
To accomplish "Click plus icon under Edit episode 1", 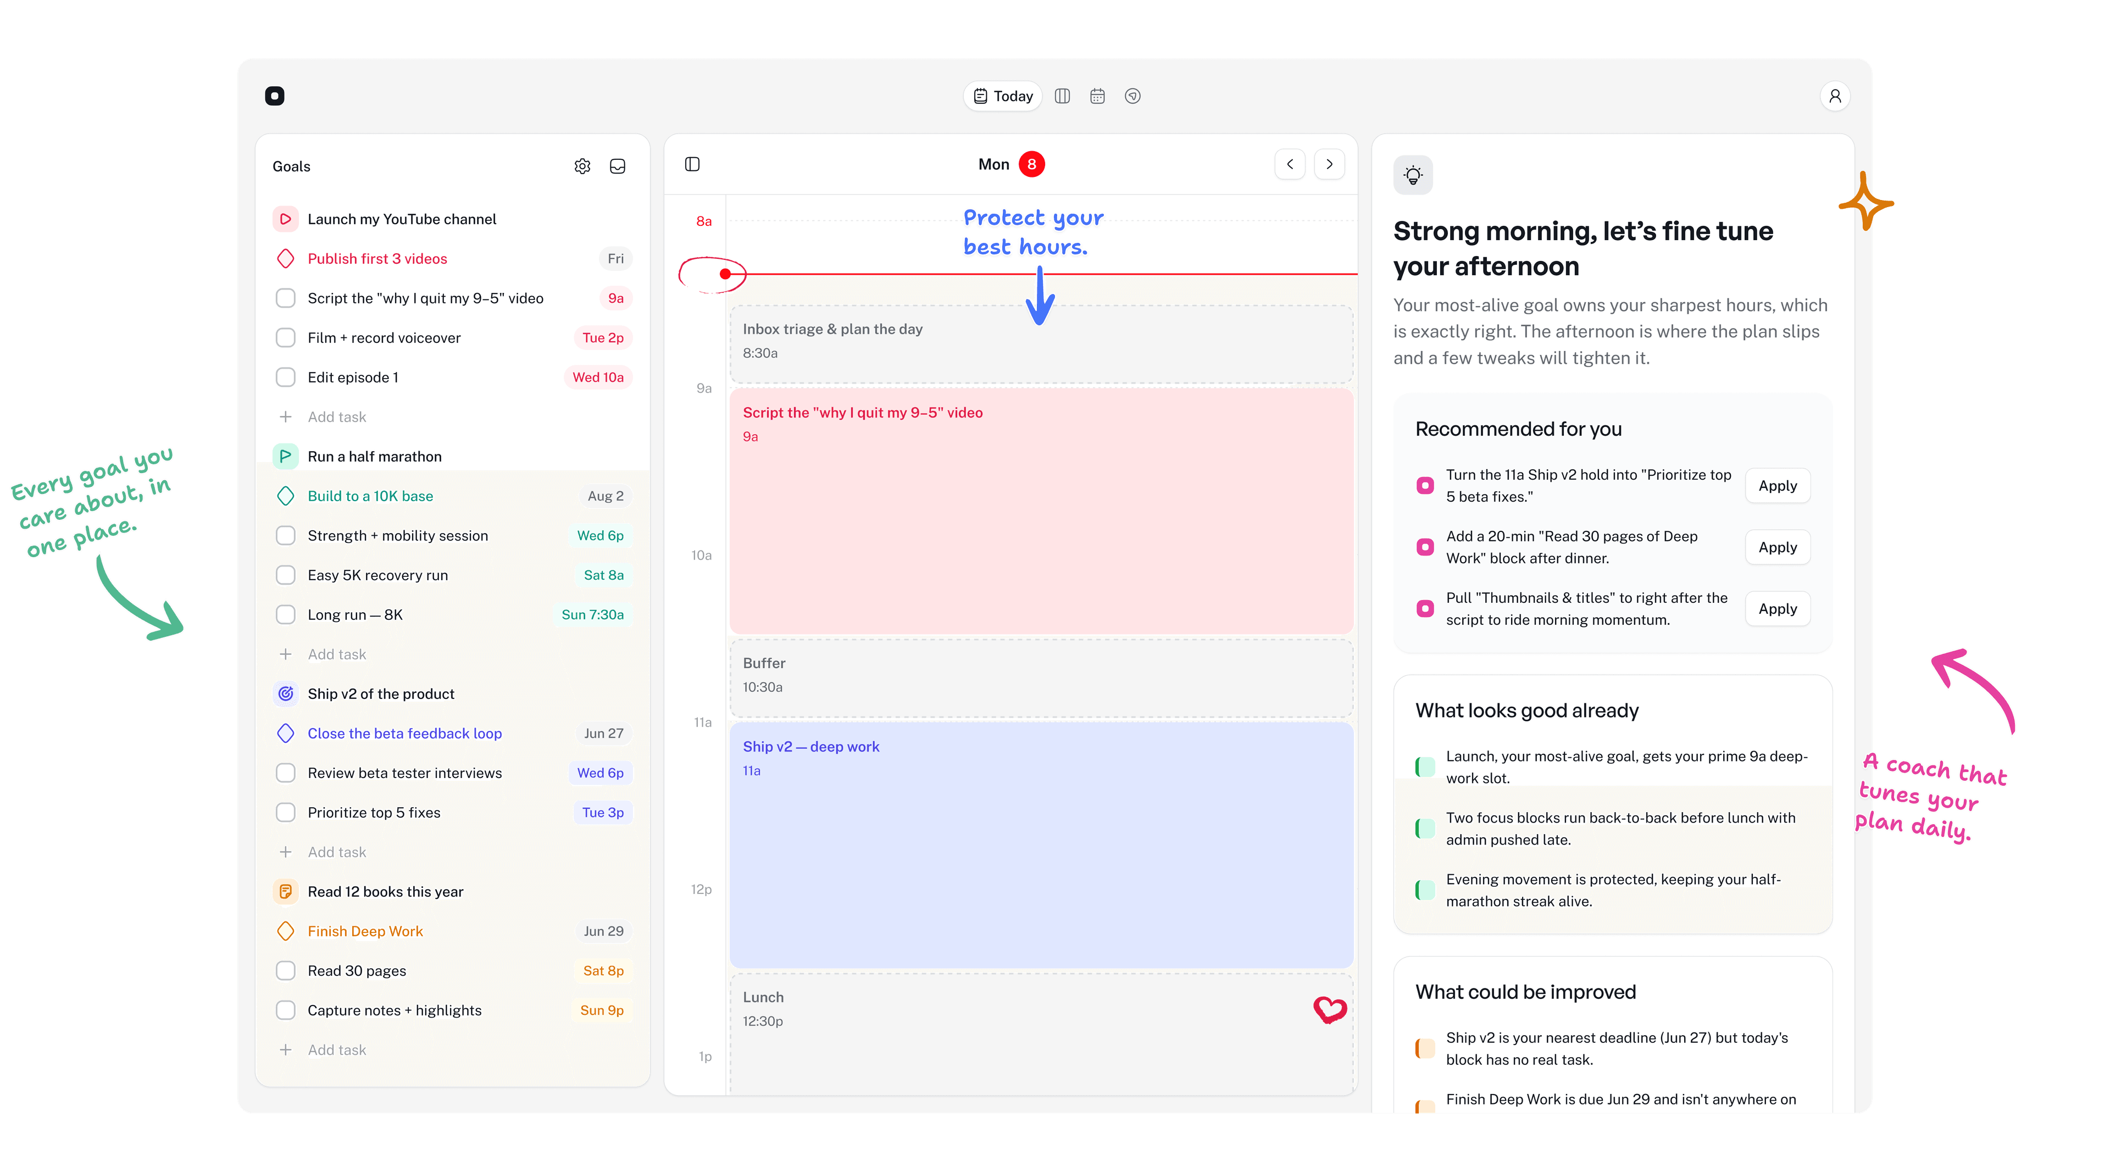I will point(285,417).
